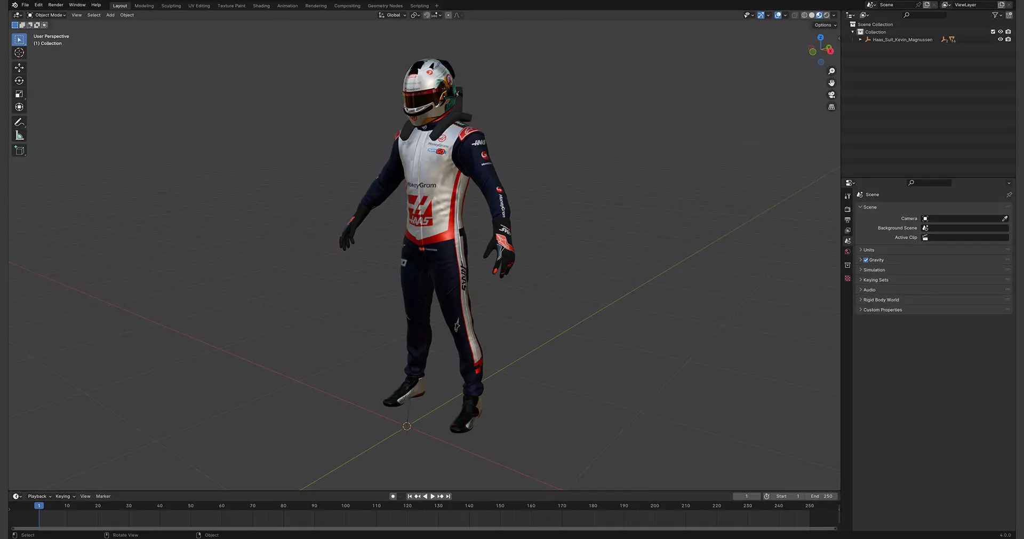
Task: Select the Annotate pencil tool
Action: (x=19, y=122)
